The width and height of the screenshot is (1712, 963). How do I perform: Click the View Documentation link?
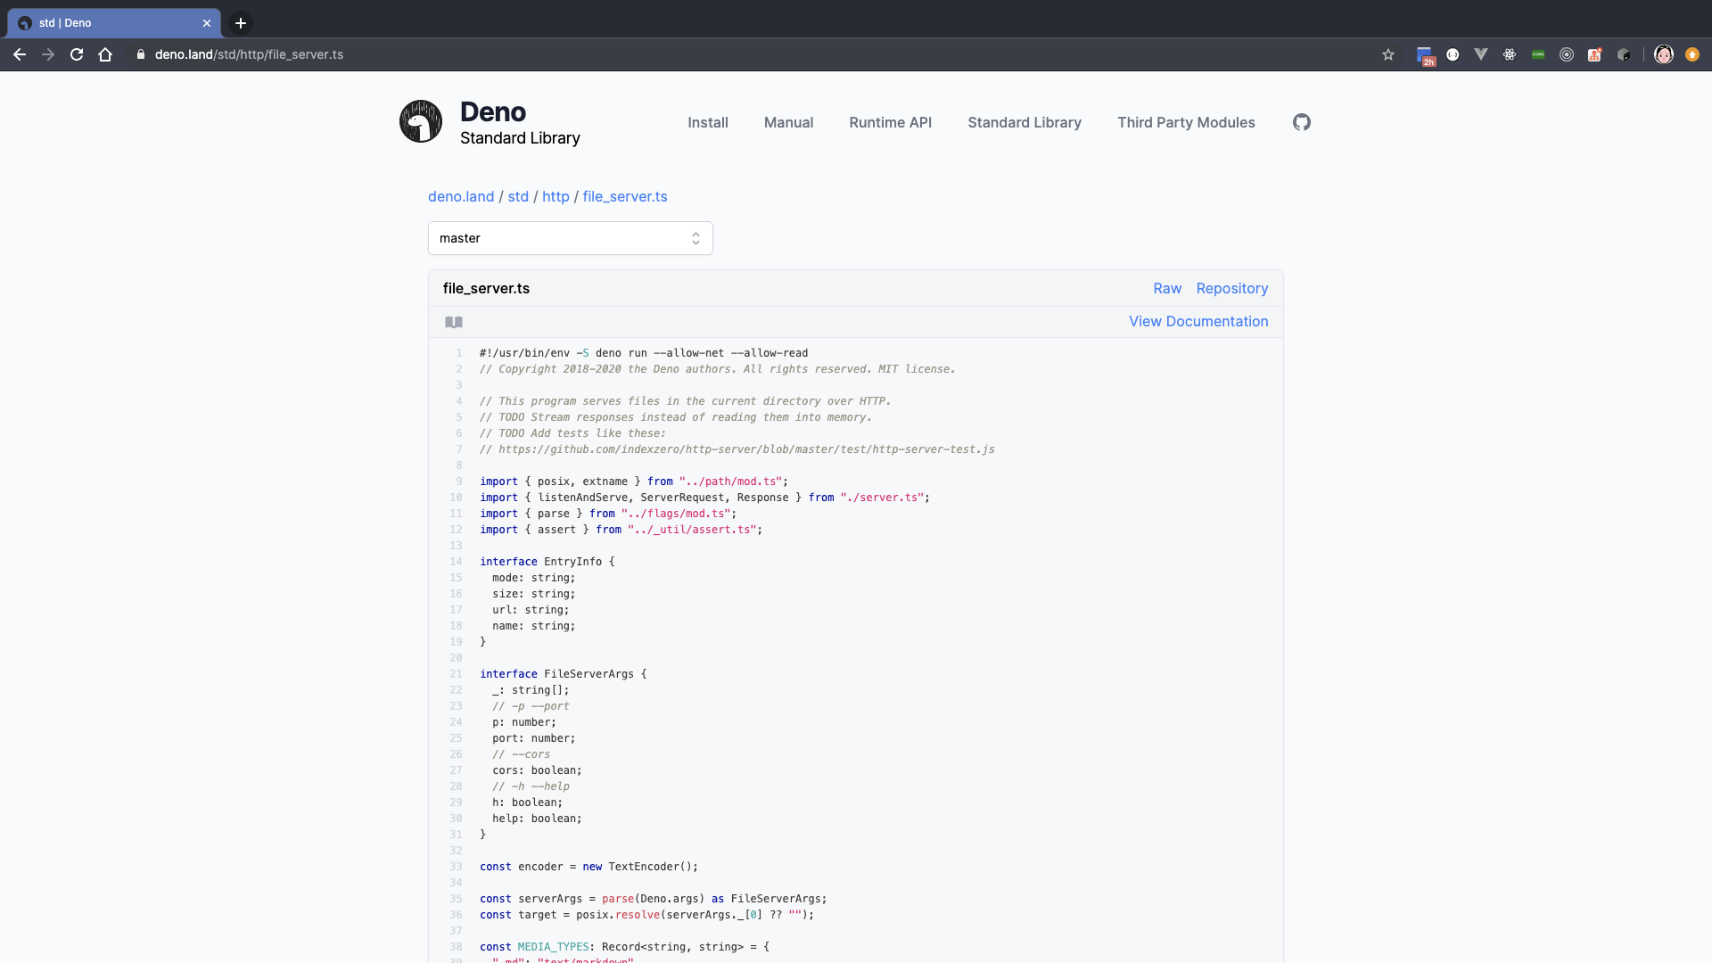[x=1198, y=321]
